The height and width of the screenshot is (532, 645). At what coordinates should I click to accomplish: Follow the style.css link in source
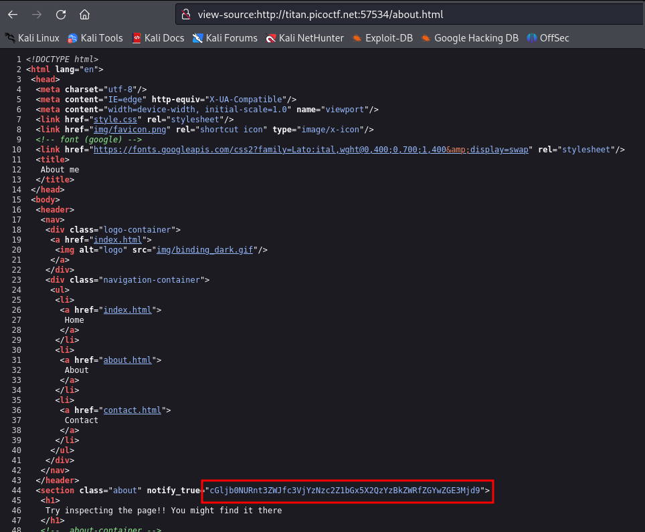pyautogui.click(x=115, y=120)
